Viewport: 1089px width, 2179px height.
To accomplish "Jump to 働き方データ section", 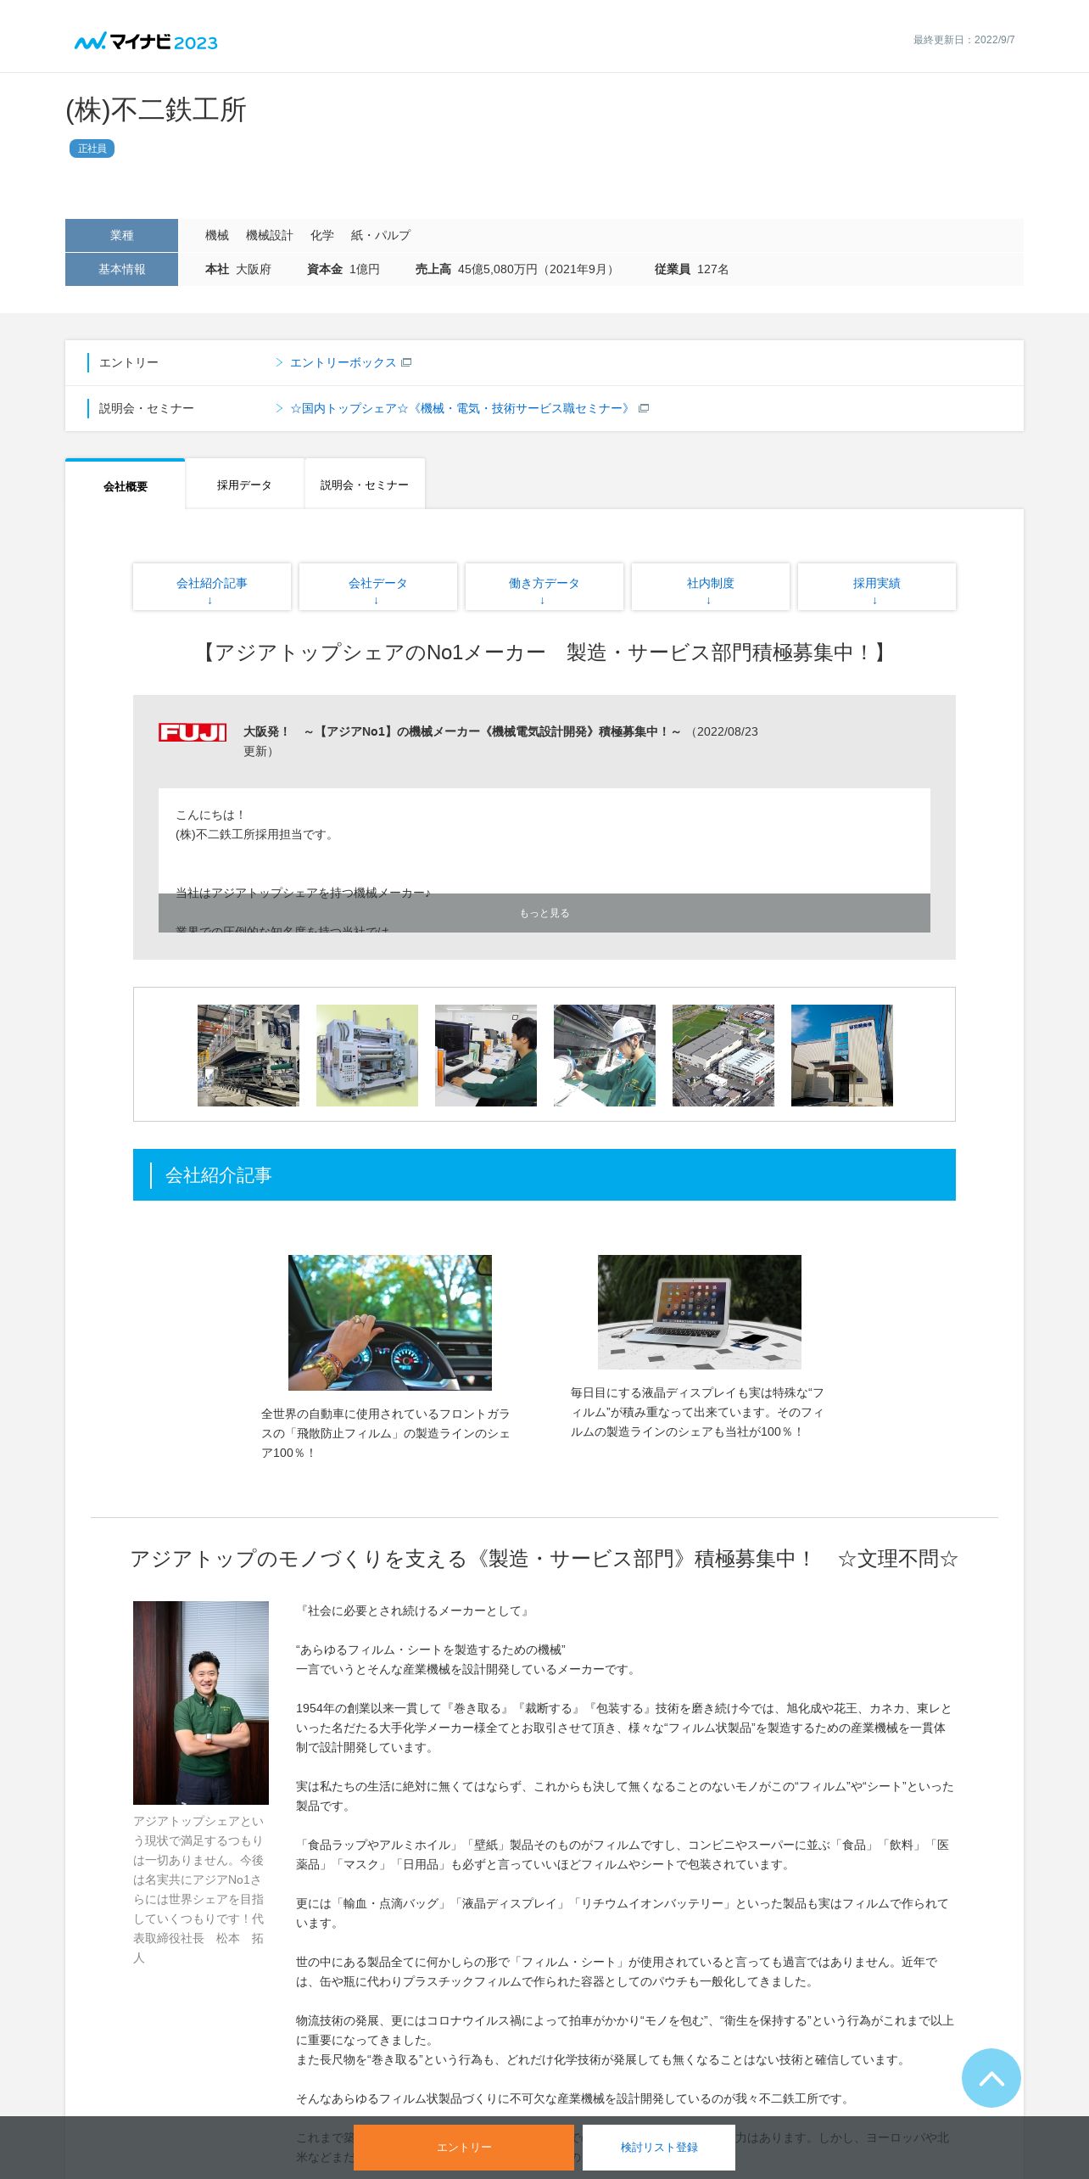I will tap(544, 586).
